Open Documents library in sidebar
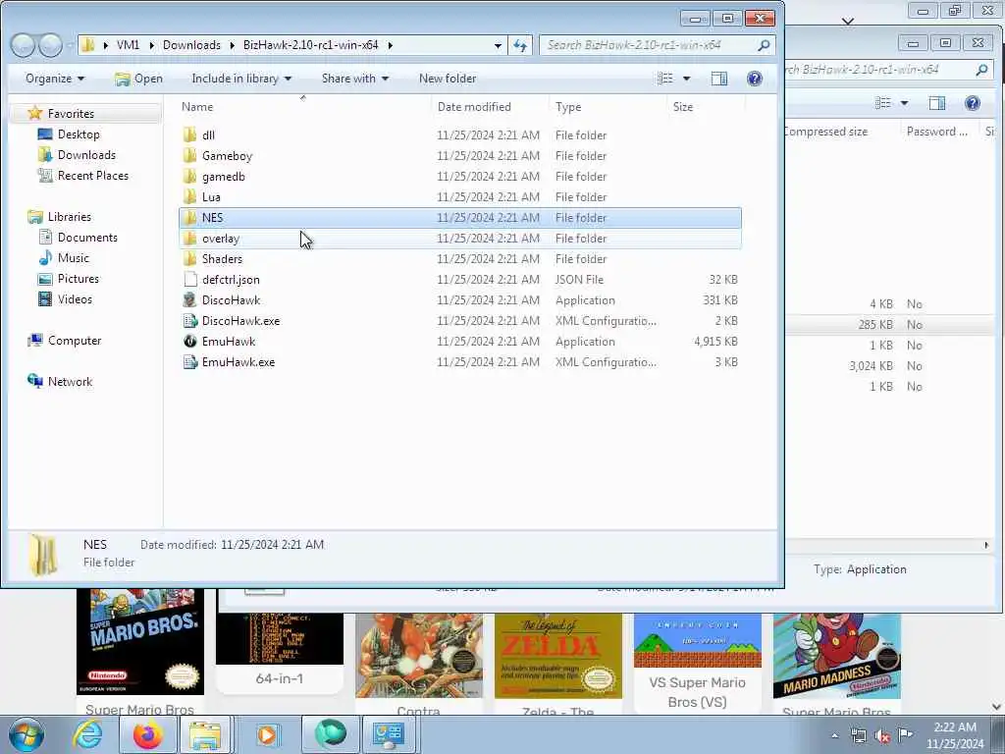 [87, 238]
